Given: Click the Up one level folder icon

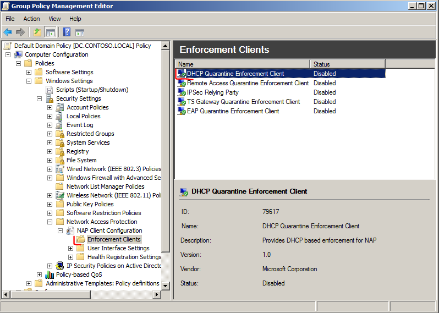Looking at the screenshot, I should click(x=37, y=32).
